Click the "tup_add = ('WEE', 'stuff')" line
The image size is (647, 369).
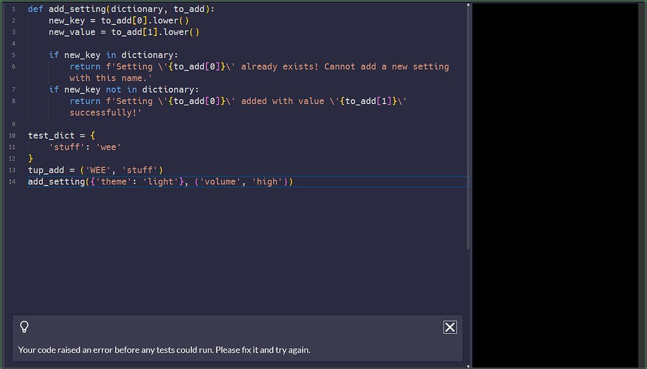[x=95, y=170]
